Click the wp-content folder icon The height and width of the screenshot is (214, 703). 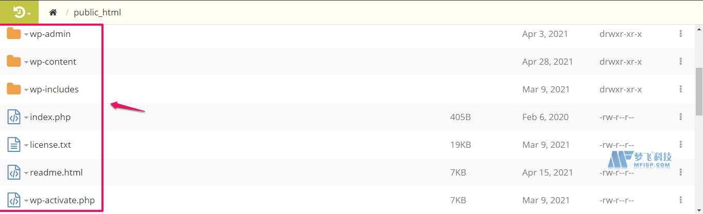click(x=14, y=62)
